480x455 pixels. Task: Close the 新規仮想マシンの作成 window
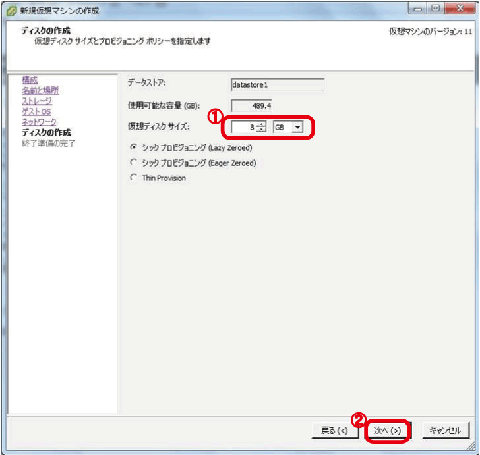pyautogui.click(x=460, y=9)
